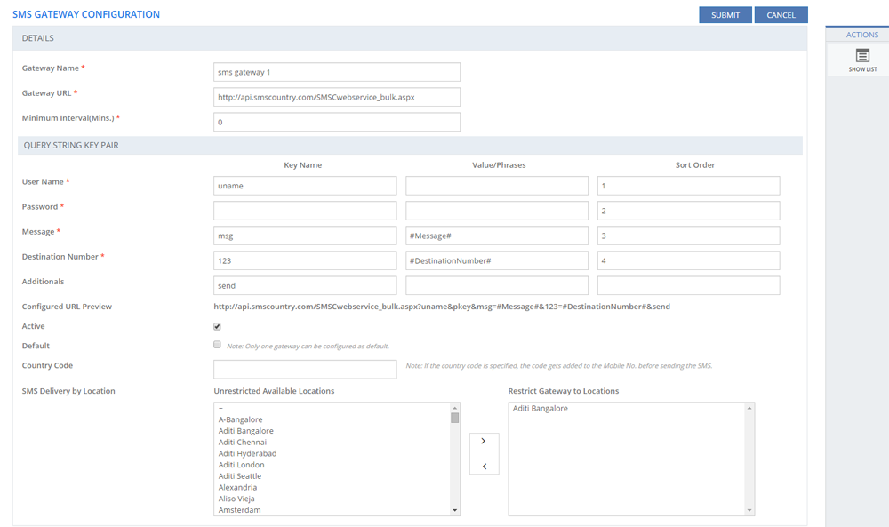Click the Gateway Name field
889x527 pixels.
tap(337, 72)
